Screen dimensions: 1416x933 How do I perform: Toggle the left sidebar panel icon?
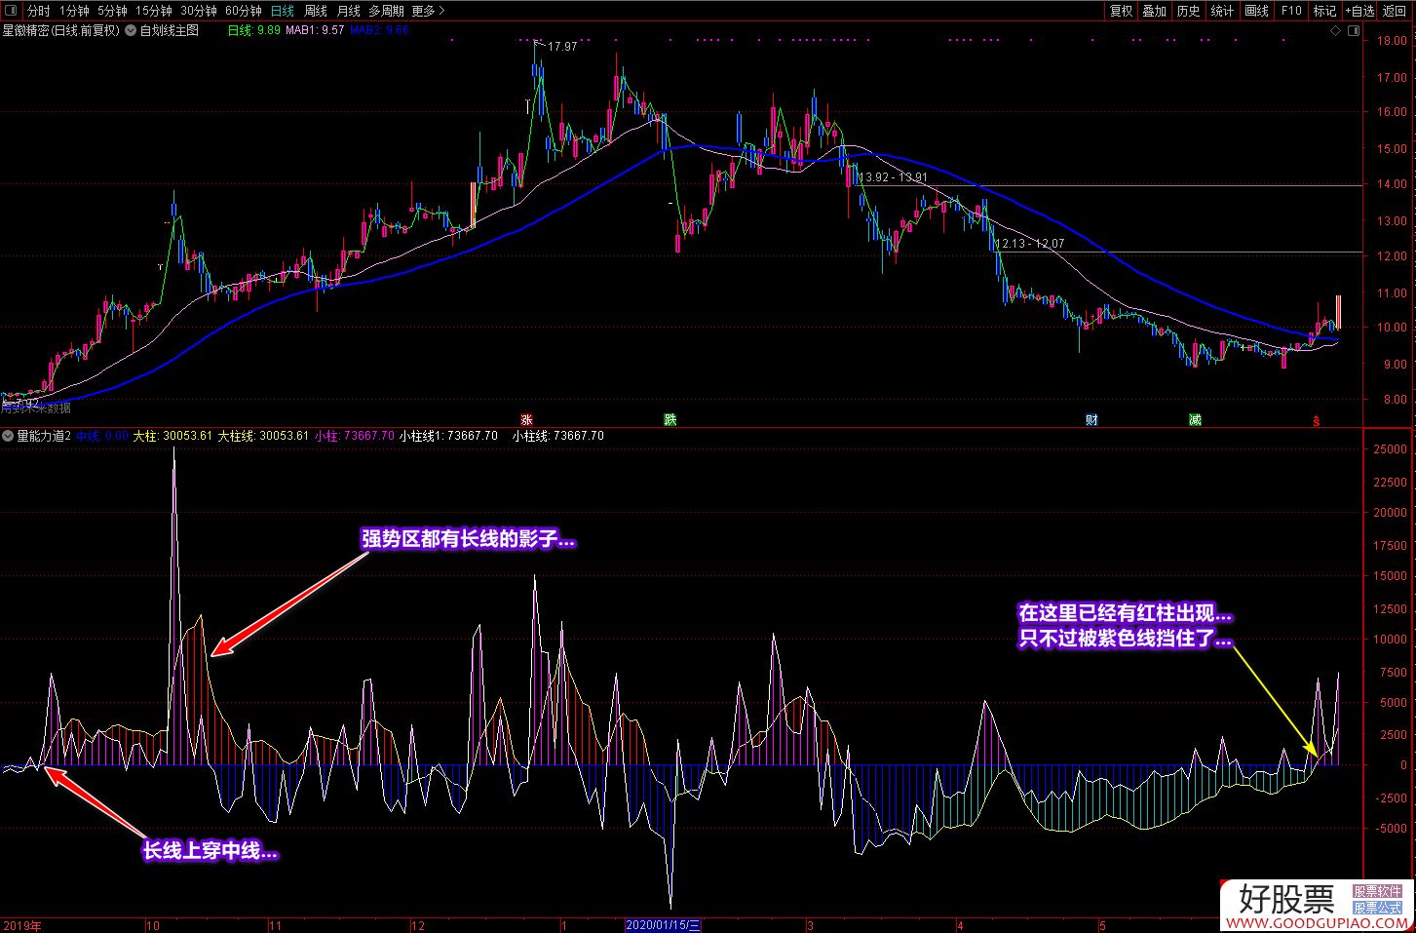tap(11, 11)
